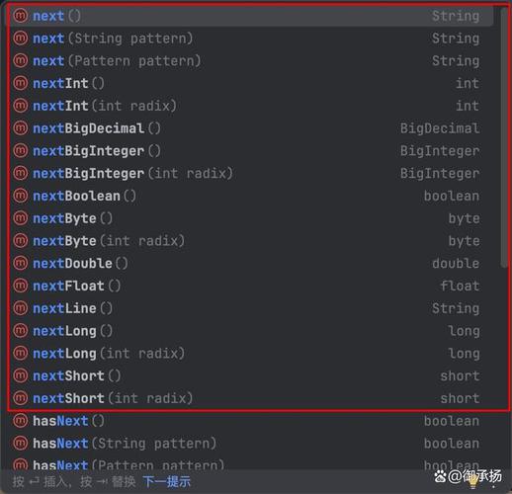Pick next(Pattern pattern) completion entry

(249, 61)
